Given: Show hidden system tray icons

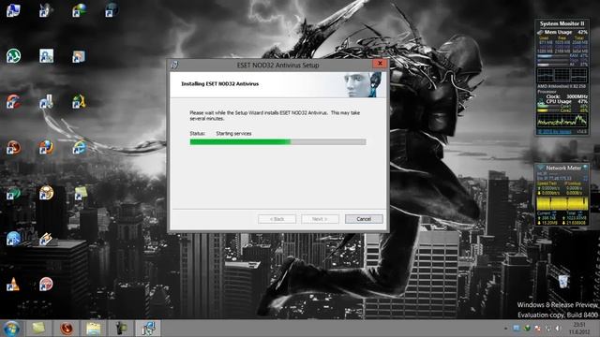Looking at the screenshot, I should tap(506, 329).
